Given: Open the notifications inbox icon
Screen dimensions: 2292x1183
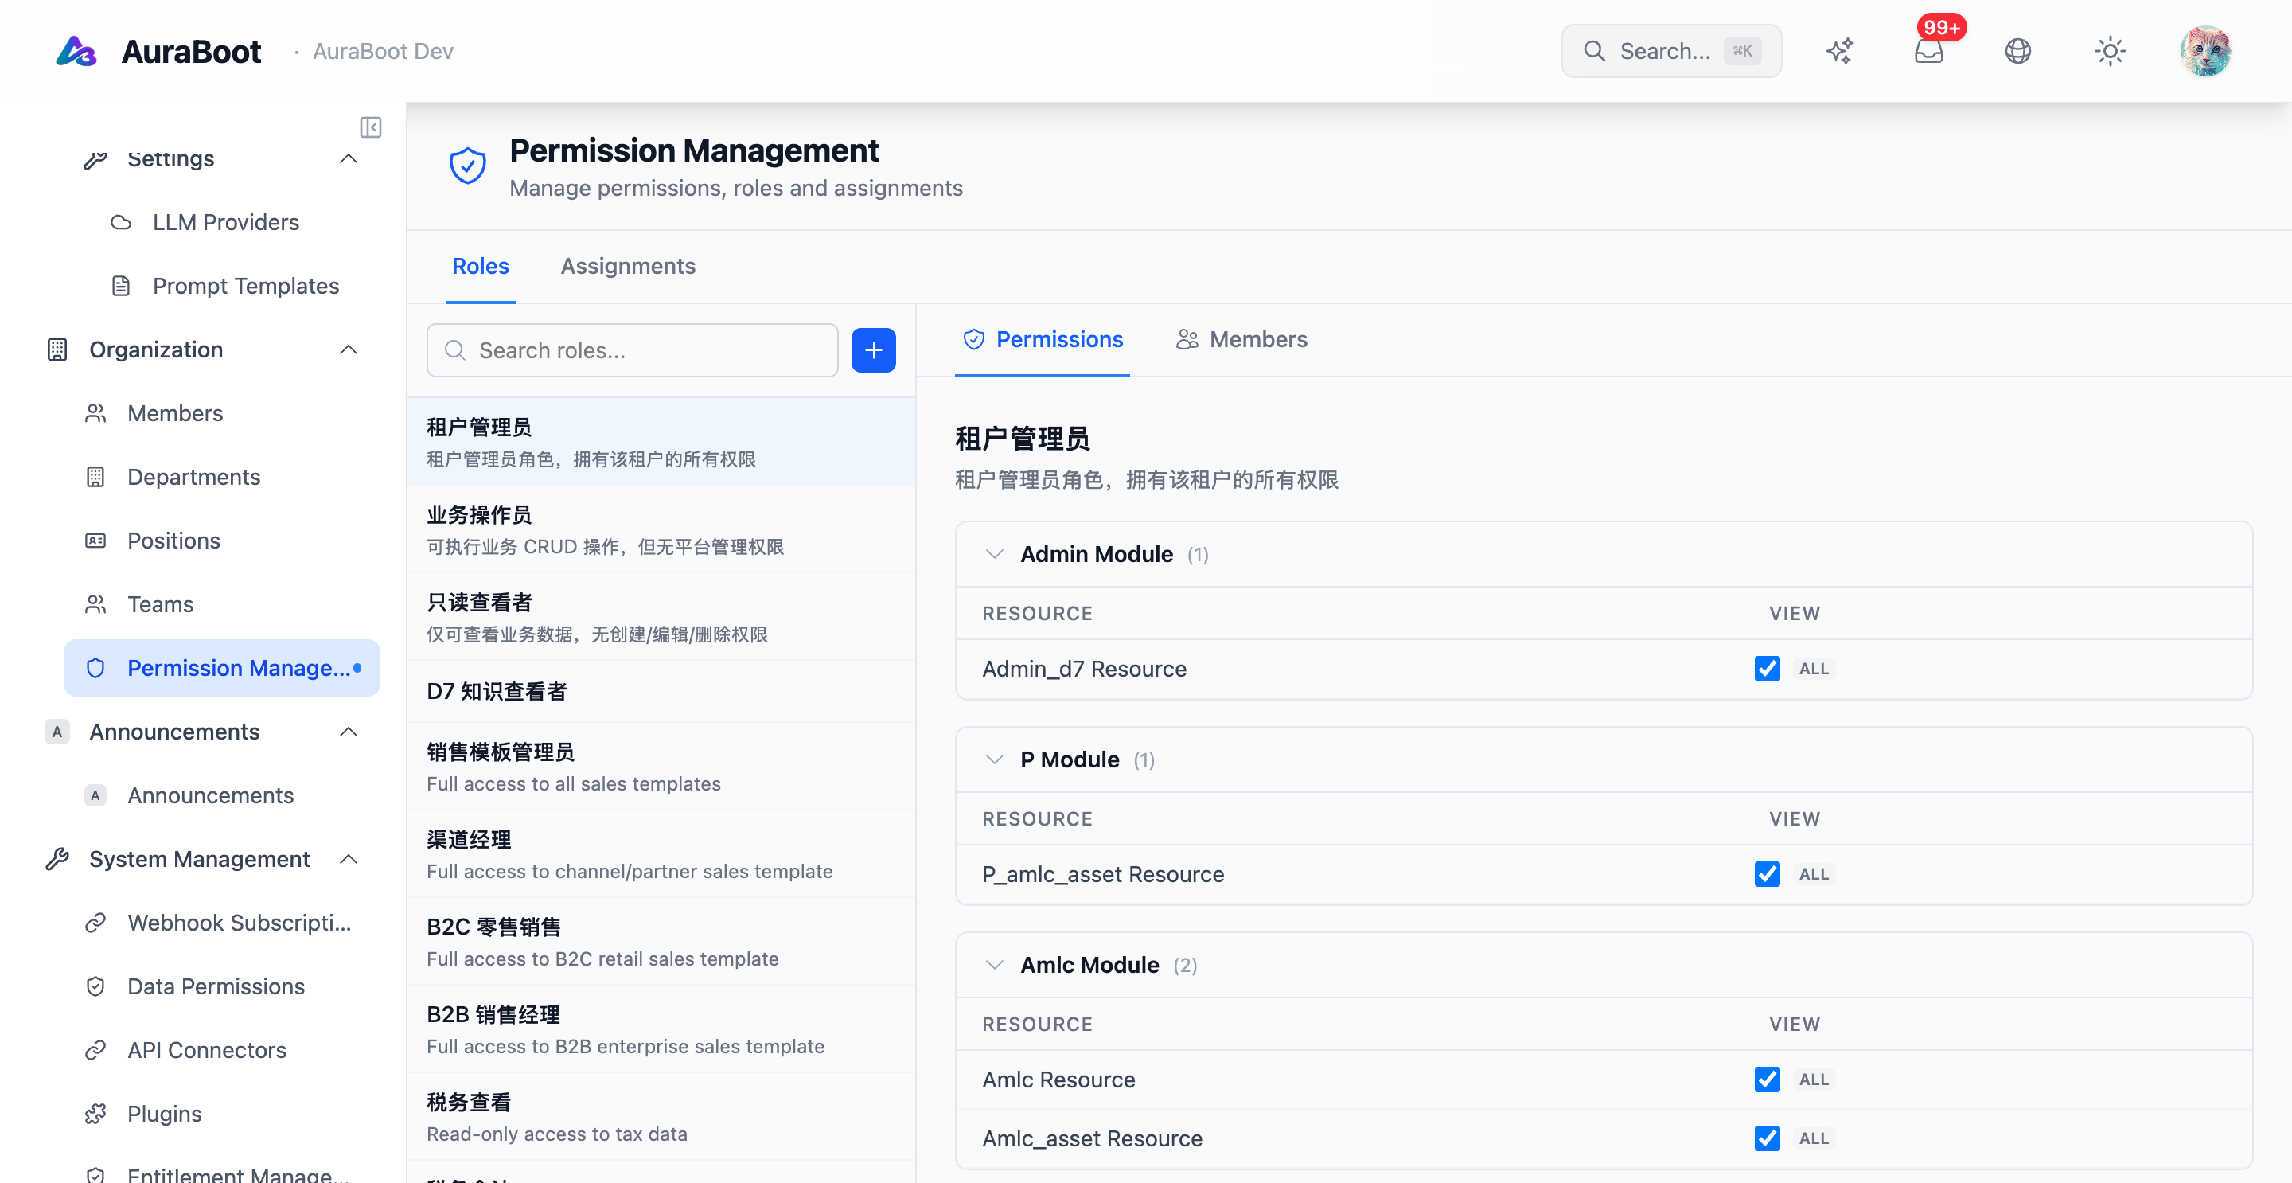Looking at the screenshot, I should pos(1929,51).
